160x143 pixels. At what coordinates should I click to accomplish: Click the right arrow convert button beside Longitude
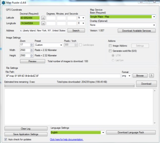[x=43, y=23]
